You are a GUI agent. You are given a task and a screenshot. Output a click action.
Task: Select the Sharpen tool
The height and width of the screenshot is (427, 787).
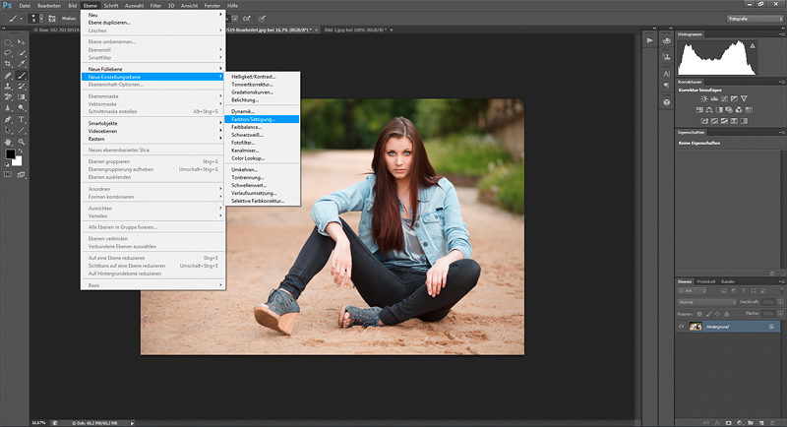[x=8, y=108]
